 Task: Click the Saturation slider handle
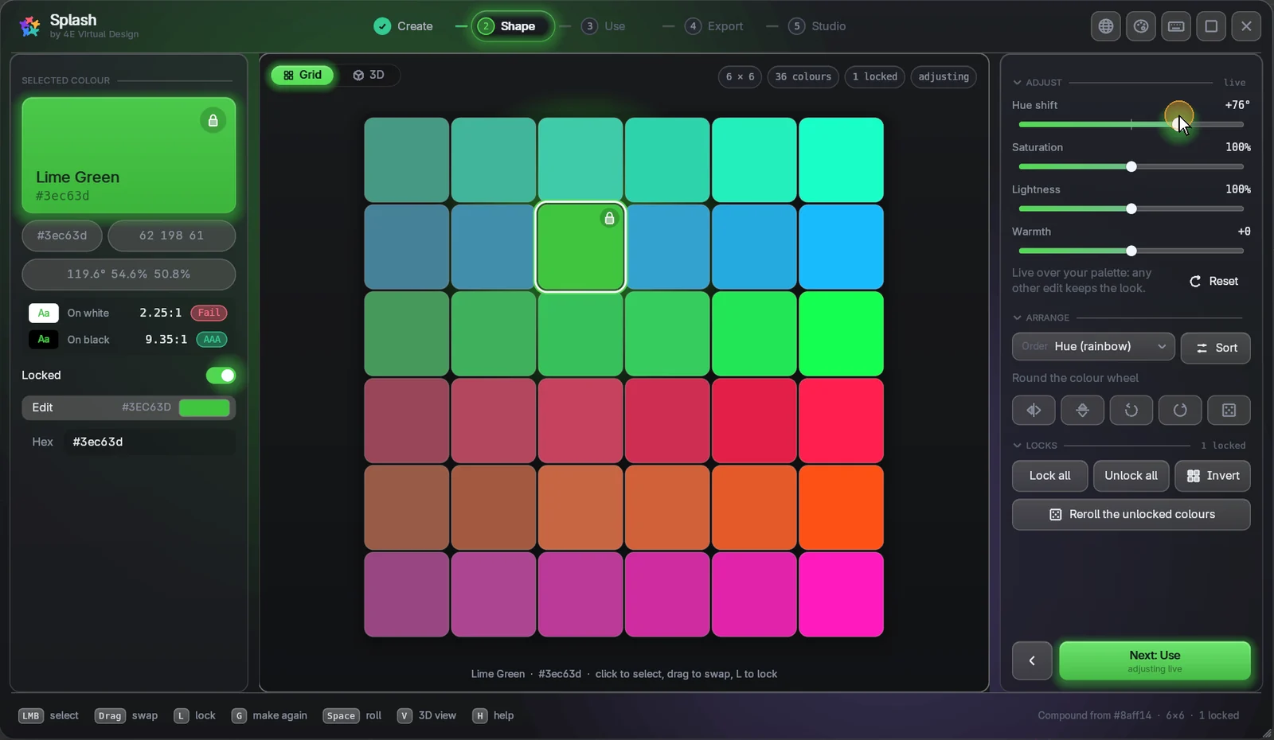(1131, 167)
